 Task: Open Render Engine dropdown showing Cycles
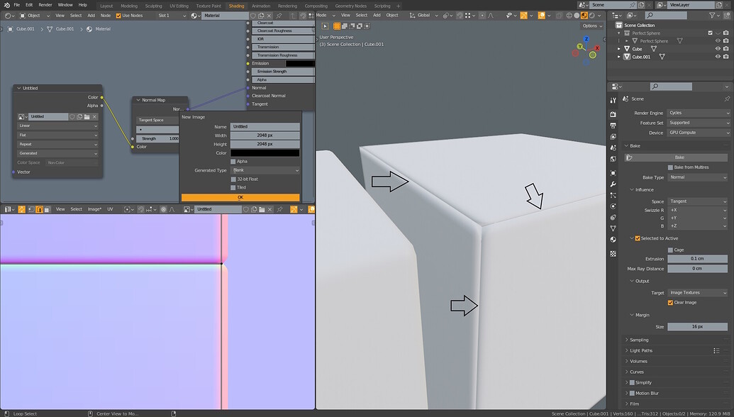[x=699, y=113]
